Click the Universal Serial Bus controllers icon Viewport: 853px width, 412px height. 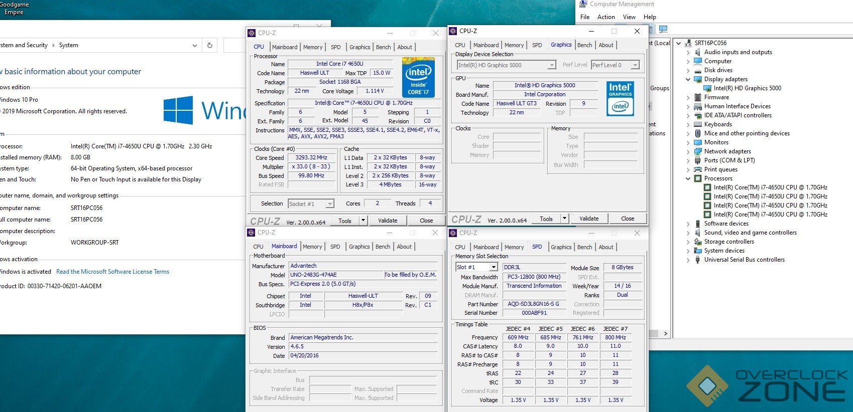click(x=697, y=260)
